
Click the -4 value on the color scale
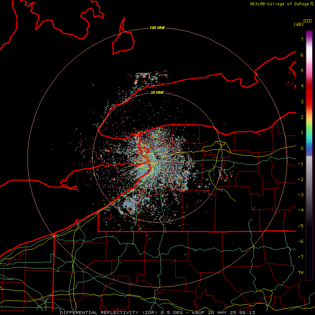point(301,210)
